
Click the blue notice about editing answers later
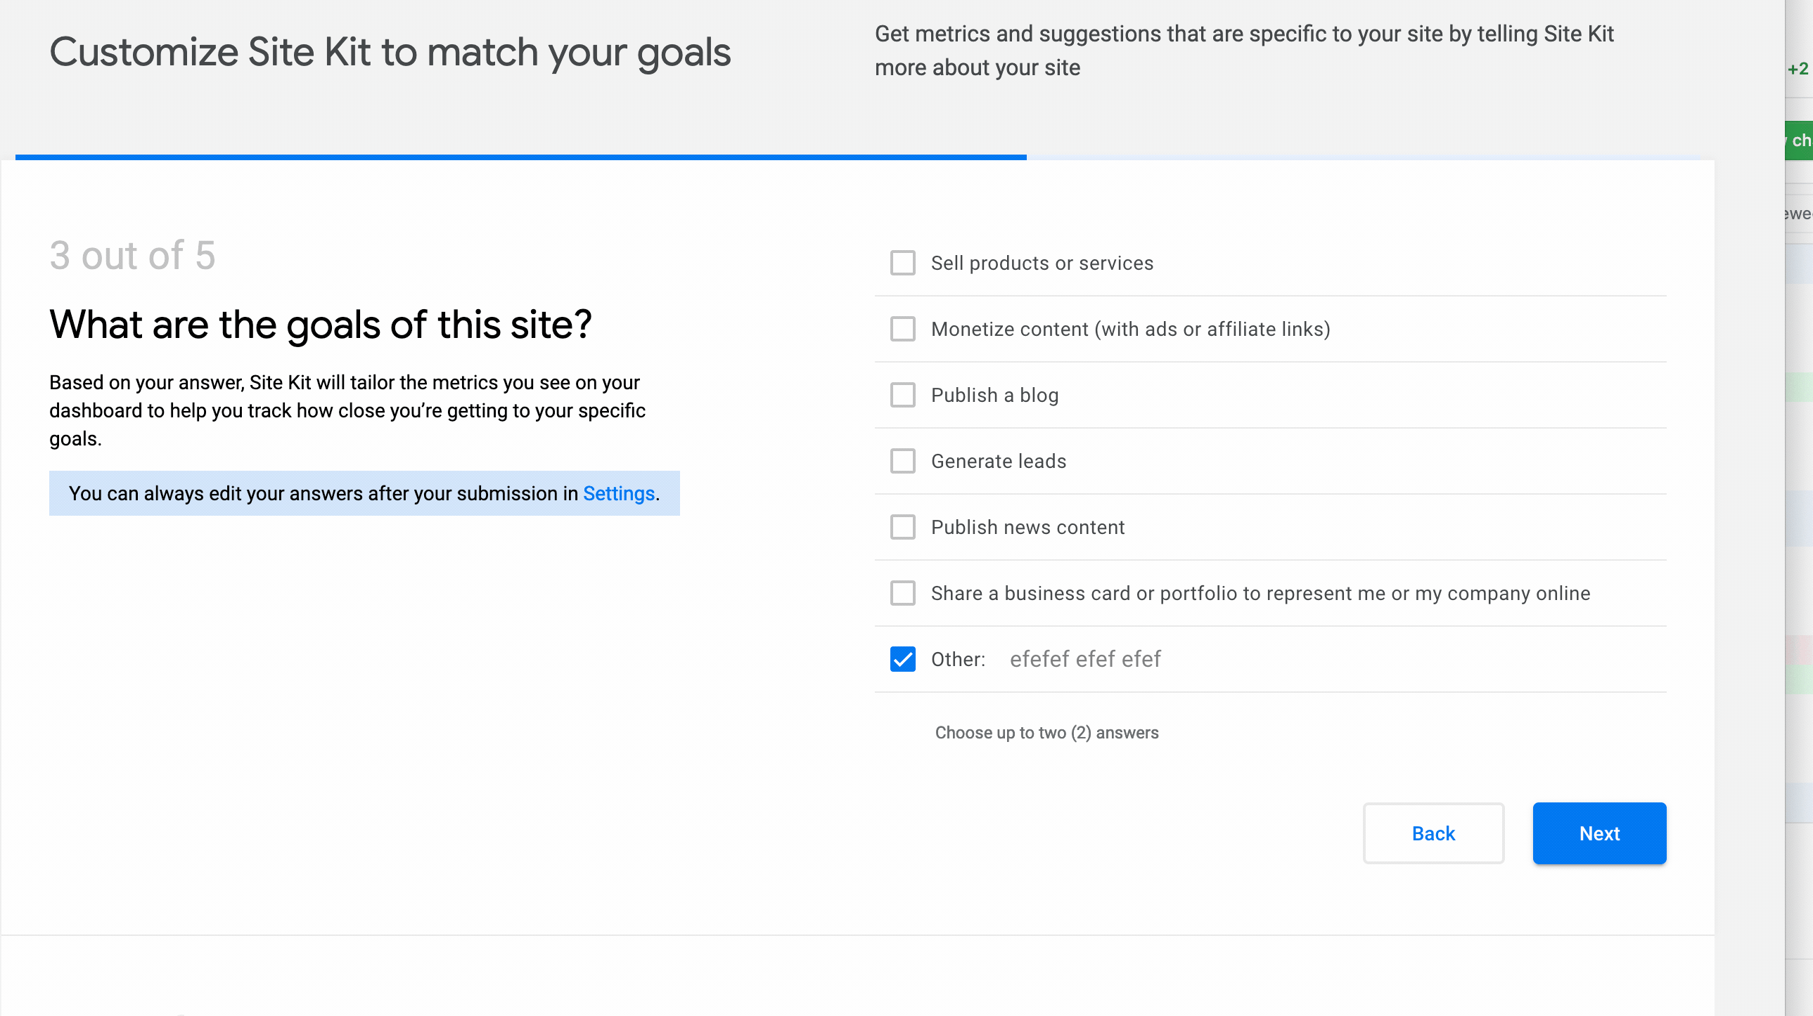click(364, 493)
